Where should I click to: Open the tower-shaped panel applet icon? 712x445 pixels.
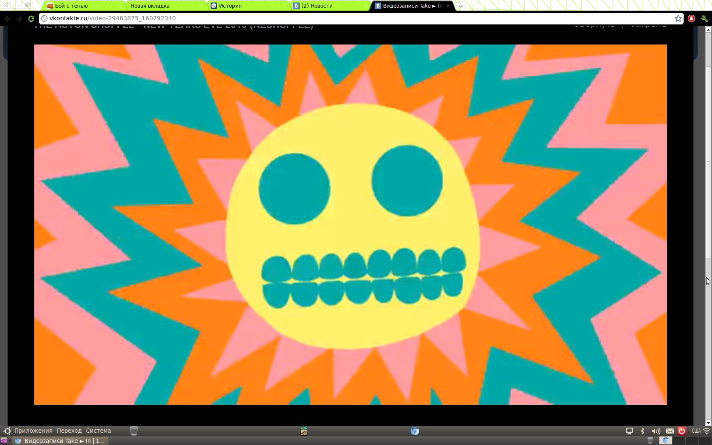pyautogui.click(x=304, y=431)
